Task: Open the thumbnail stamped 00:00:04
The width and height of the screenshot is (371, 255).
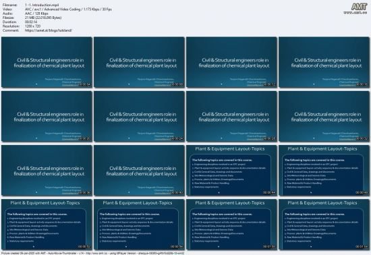Action: [x=47, y=62]
